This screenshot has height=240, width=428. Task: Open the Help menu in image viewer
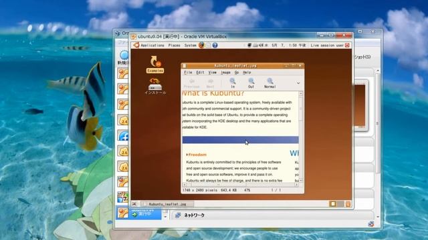[247, 73]
